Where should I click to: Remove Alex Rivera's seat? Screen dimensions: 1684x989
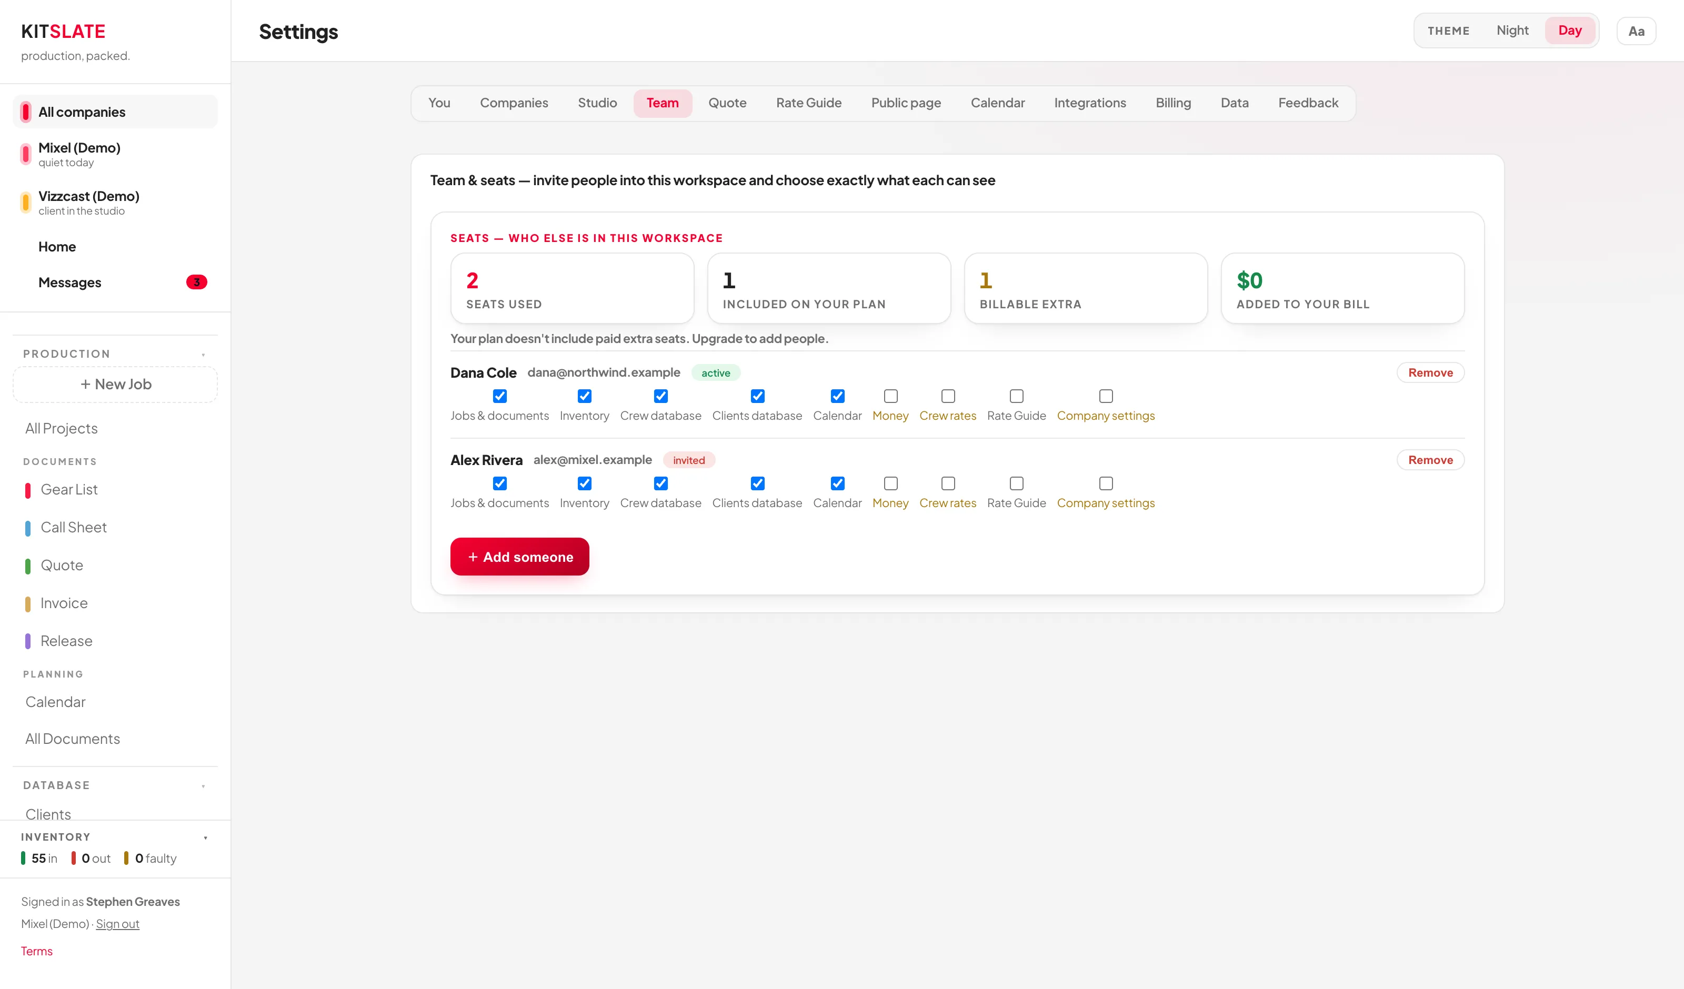coord(1430,460)
